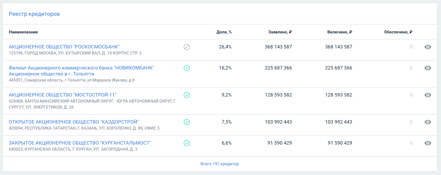This screenshot has width=441, height=175.
Task: Open АКЦИОНЕРНОЕ ОБЩЕСТВО "РОСКОСМОСБАНК" creditor link
Action: tap(64, 47)
